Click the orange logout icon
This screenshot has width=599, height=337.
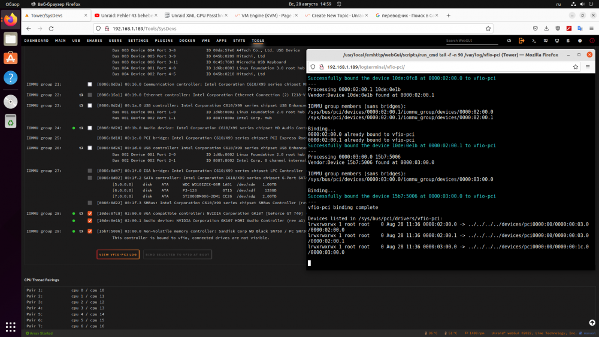pyautogui.click(x=522, y=41)
